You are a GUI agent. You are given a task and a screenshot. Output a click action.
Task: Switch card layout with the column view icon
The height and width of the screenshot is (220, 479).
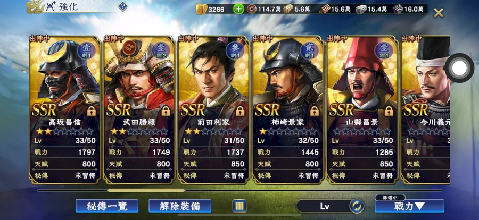click(x=240, y=206)
